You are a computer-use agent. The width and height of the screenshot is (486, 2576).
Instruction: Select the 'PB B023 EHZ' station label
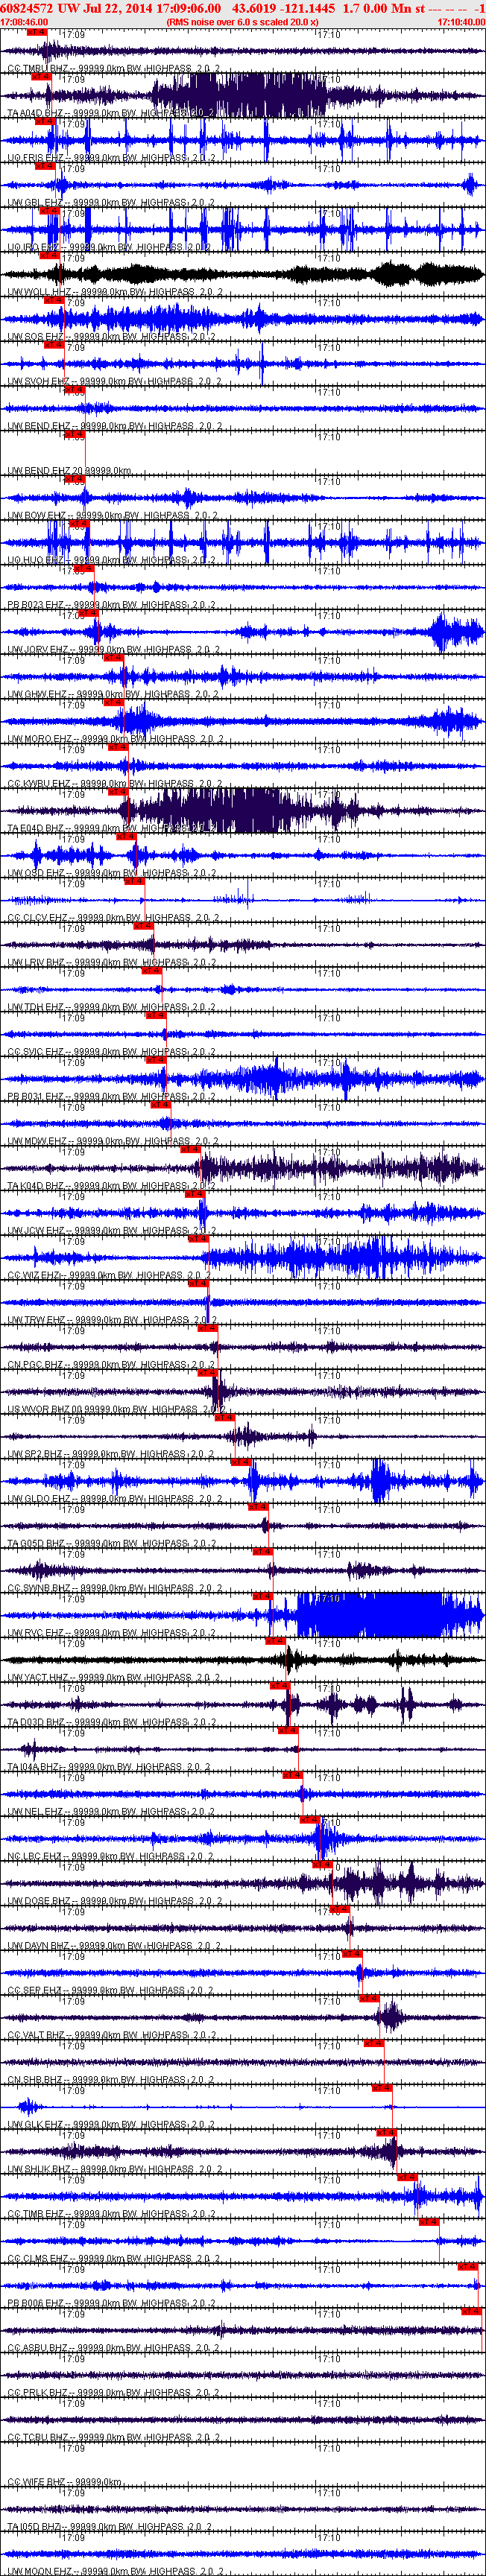coord(36,605)
